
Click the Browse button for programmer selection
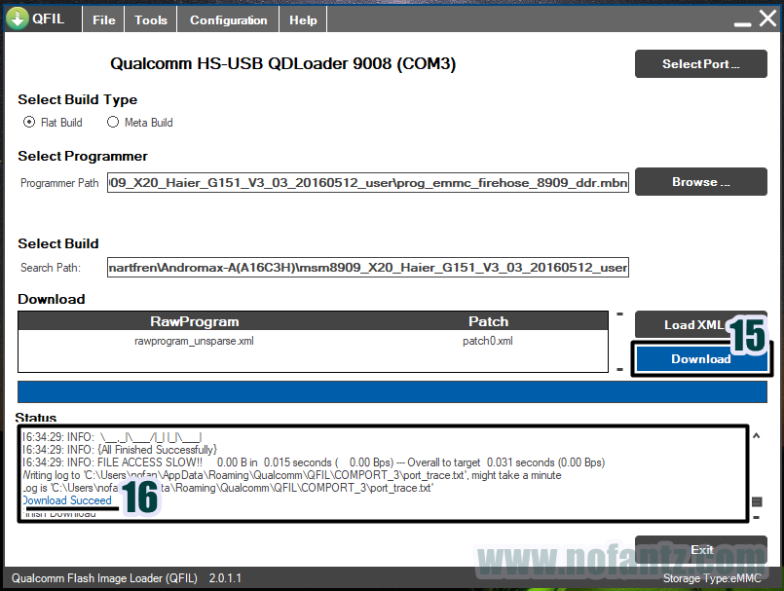(x=700, y=181)
